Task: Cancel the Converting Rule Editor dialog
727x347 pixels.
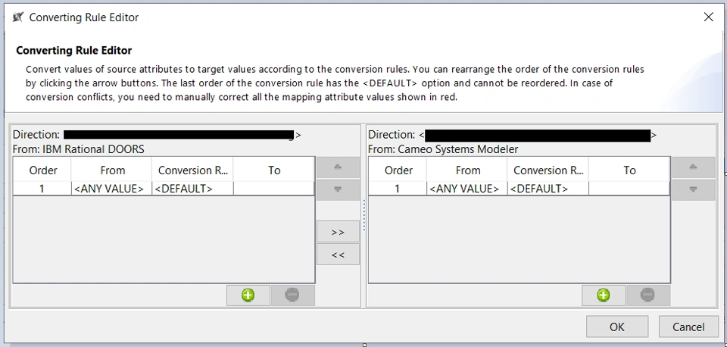Action: [x=688, y=327]
